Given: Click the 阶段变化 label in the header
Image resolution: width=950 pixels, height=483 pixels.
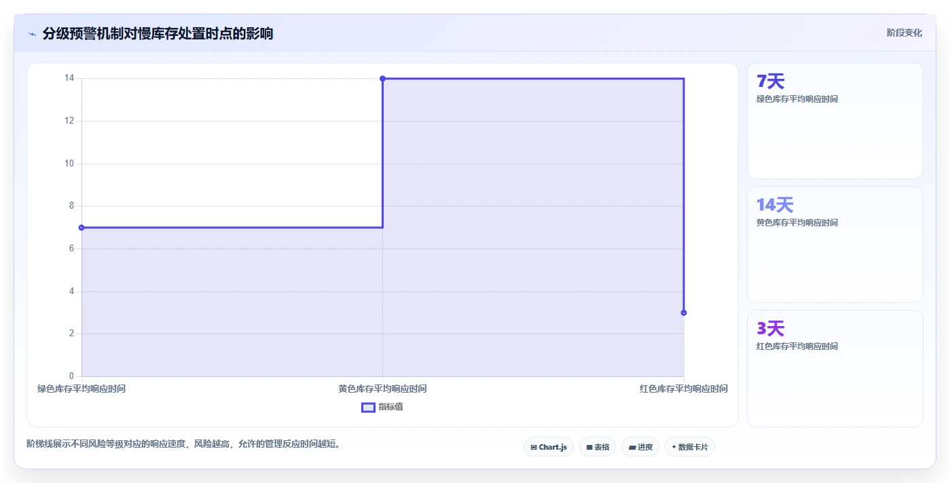Looking at the screenshot, I should (905, 33).
